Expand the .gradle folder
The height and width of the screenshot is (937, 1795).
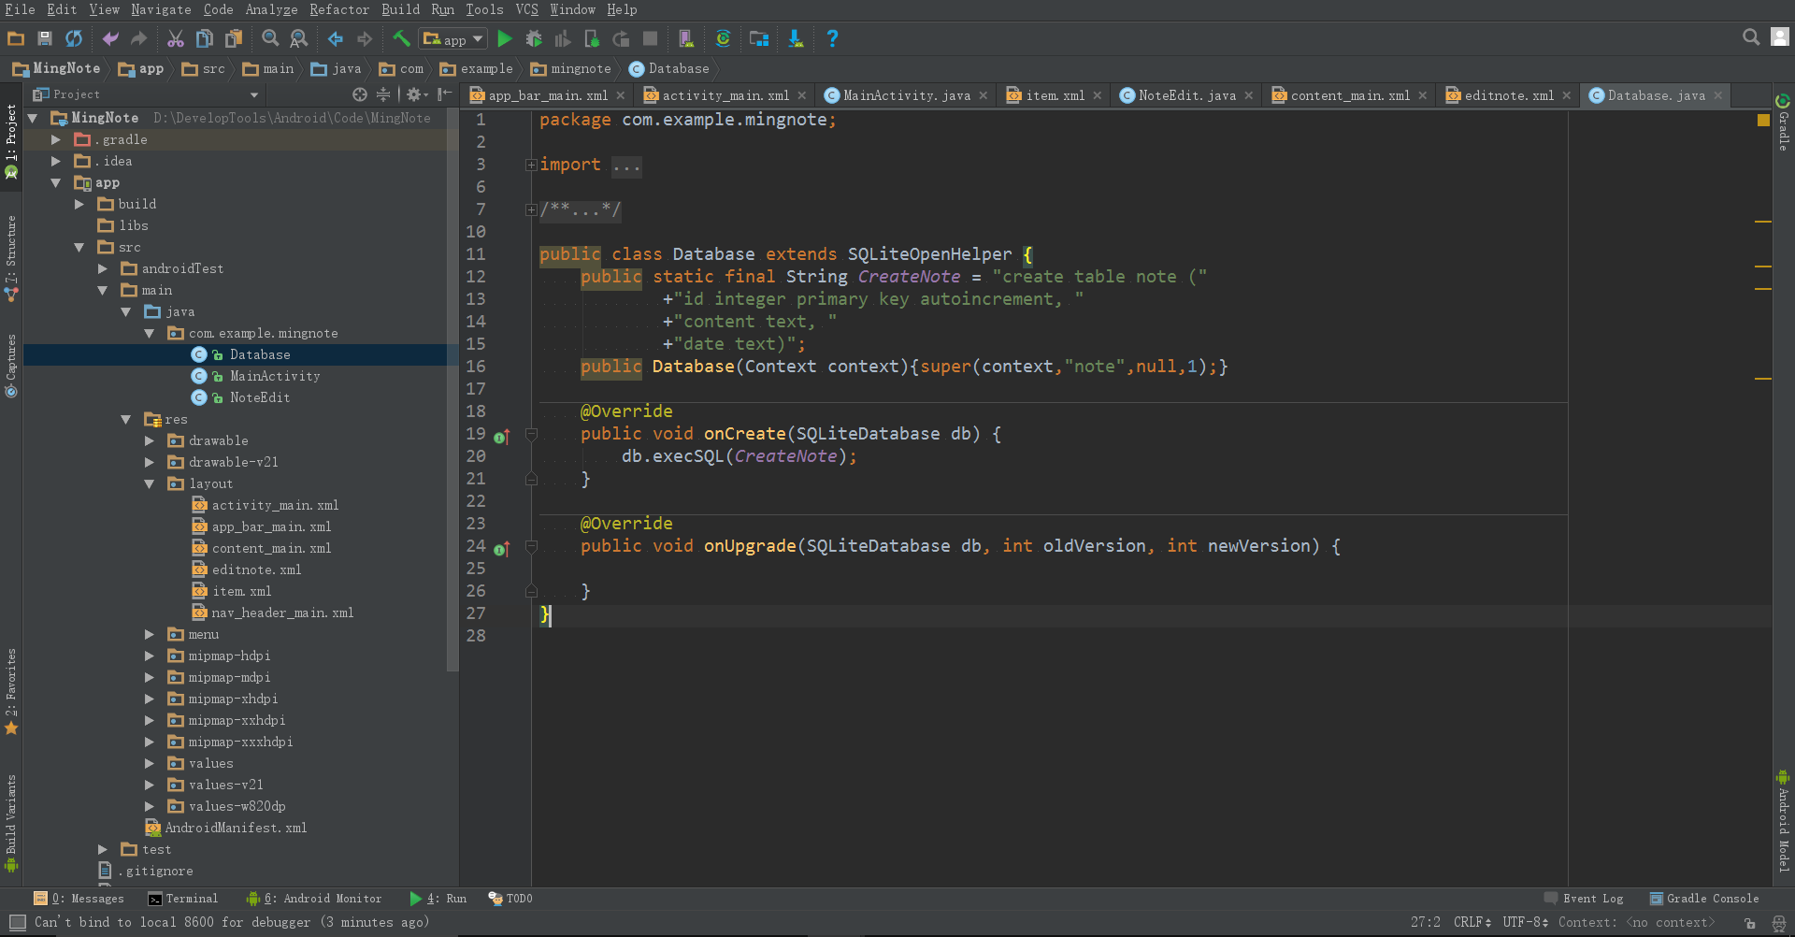coord(56,139)
